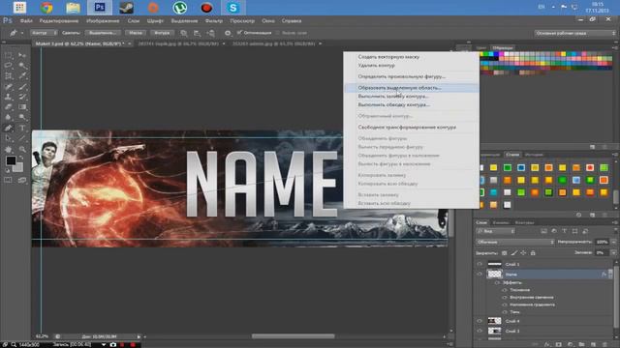Open the opacity slider arrow
The width and height of the screenshot is (620, 348).
[613, 242]
